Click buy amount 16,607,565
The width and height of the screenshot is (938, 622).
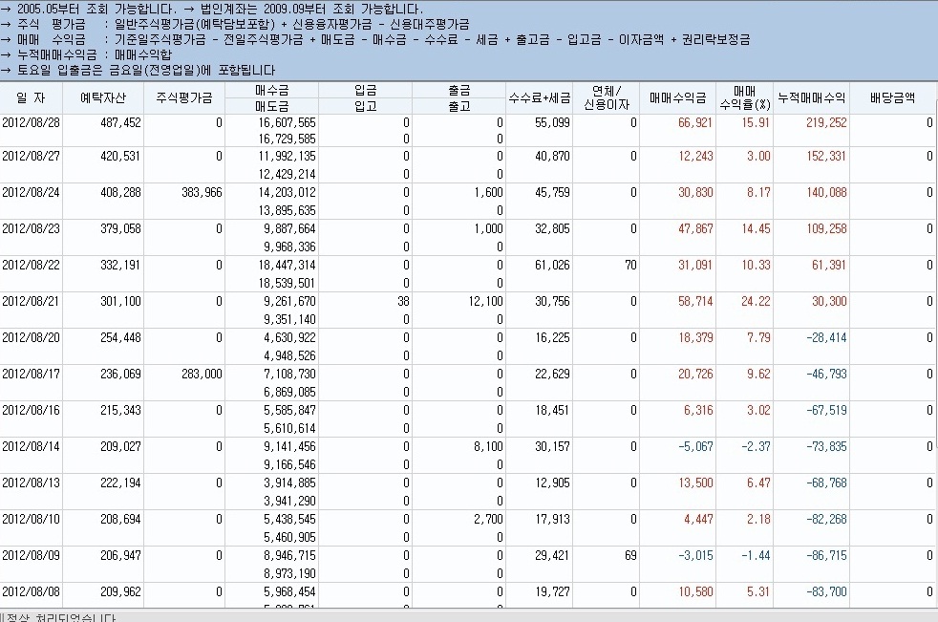tap(288, 122)
